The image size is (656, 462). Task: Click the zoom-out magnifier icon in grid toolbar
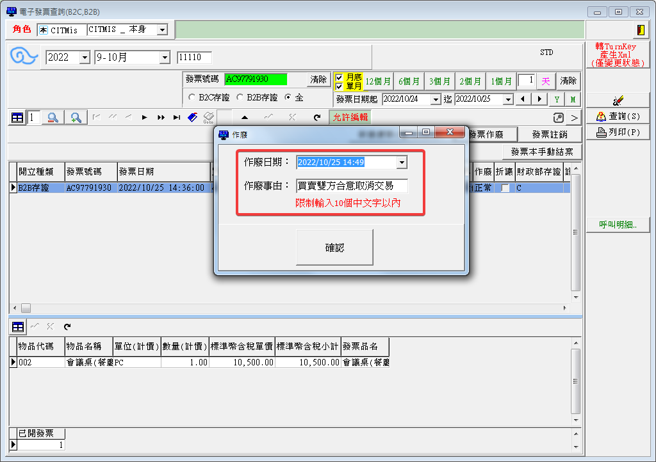pos(53,117)
